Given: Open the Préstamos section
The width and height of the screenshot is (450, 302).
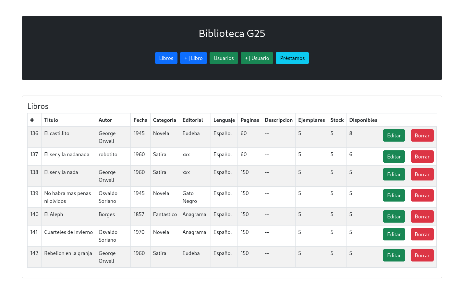Looking at the screenshot, I should click(292, 58).
